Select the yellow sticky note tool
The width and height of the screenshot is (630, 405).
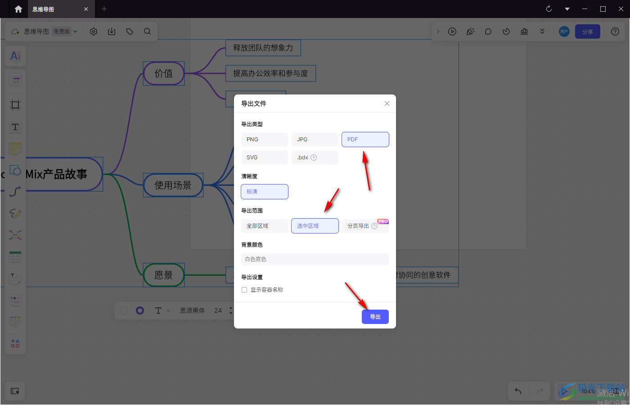tap(15, 148)
